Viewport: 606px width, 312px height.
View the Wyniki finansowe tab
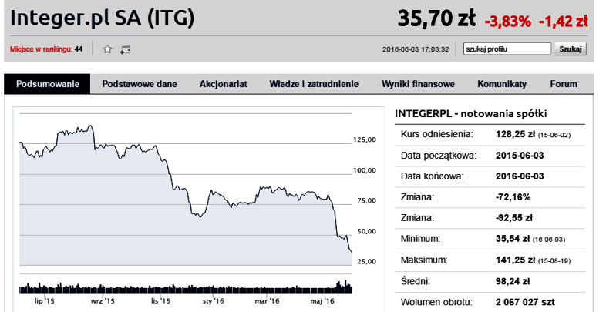click(x=418, y=84)
